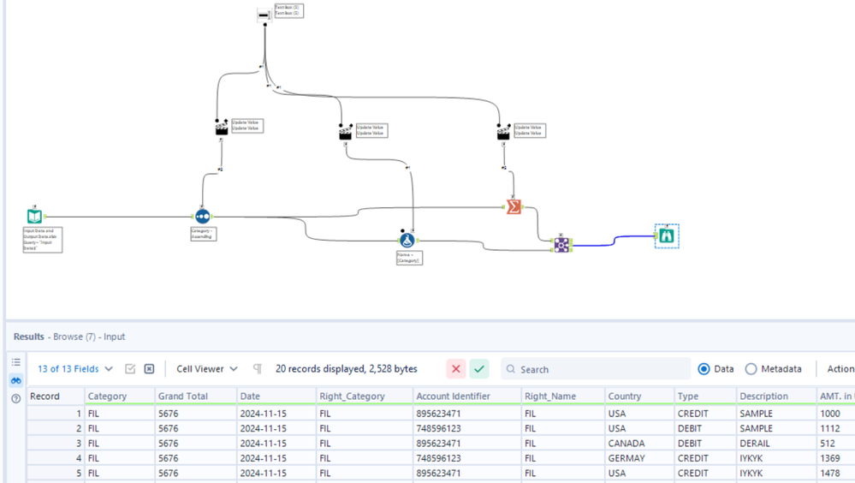The image size is (855, 483).
Task: Toggle the paragraph whitespace icon
Action: coord(258,369)
